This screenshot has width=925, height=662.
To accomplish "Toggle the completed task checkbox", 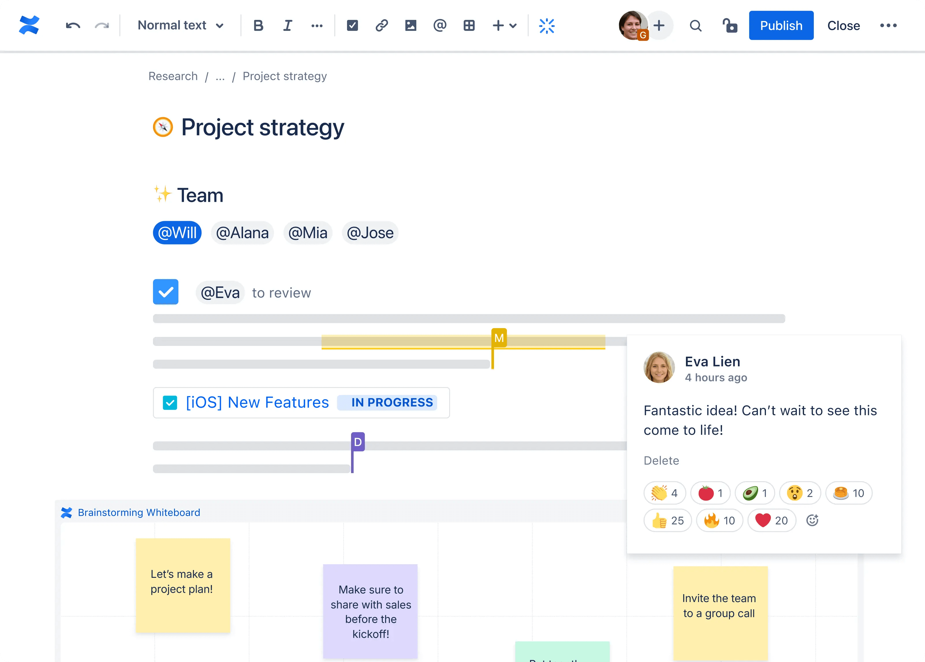I will click(x=166, y=292).
